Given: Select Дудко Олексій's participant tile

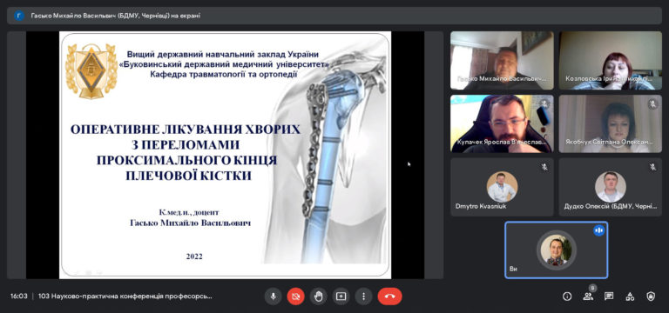Looking at the screenshot, I should (611, 188).
